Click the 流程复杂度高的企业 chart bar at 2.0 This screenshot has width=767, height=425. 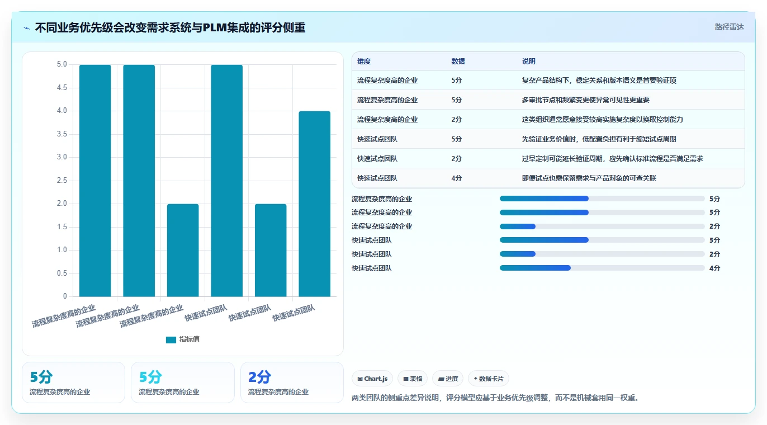point(183,250)
